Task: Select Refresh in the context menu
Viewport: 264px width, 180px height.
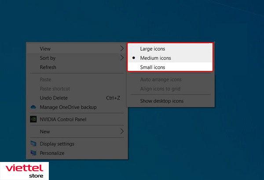Action: (77, 67)
